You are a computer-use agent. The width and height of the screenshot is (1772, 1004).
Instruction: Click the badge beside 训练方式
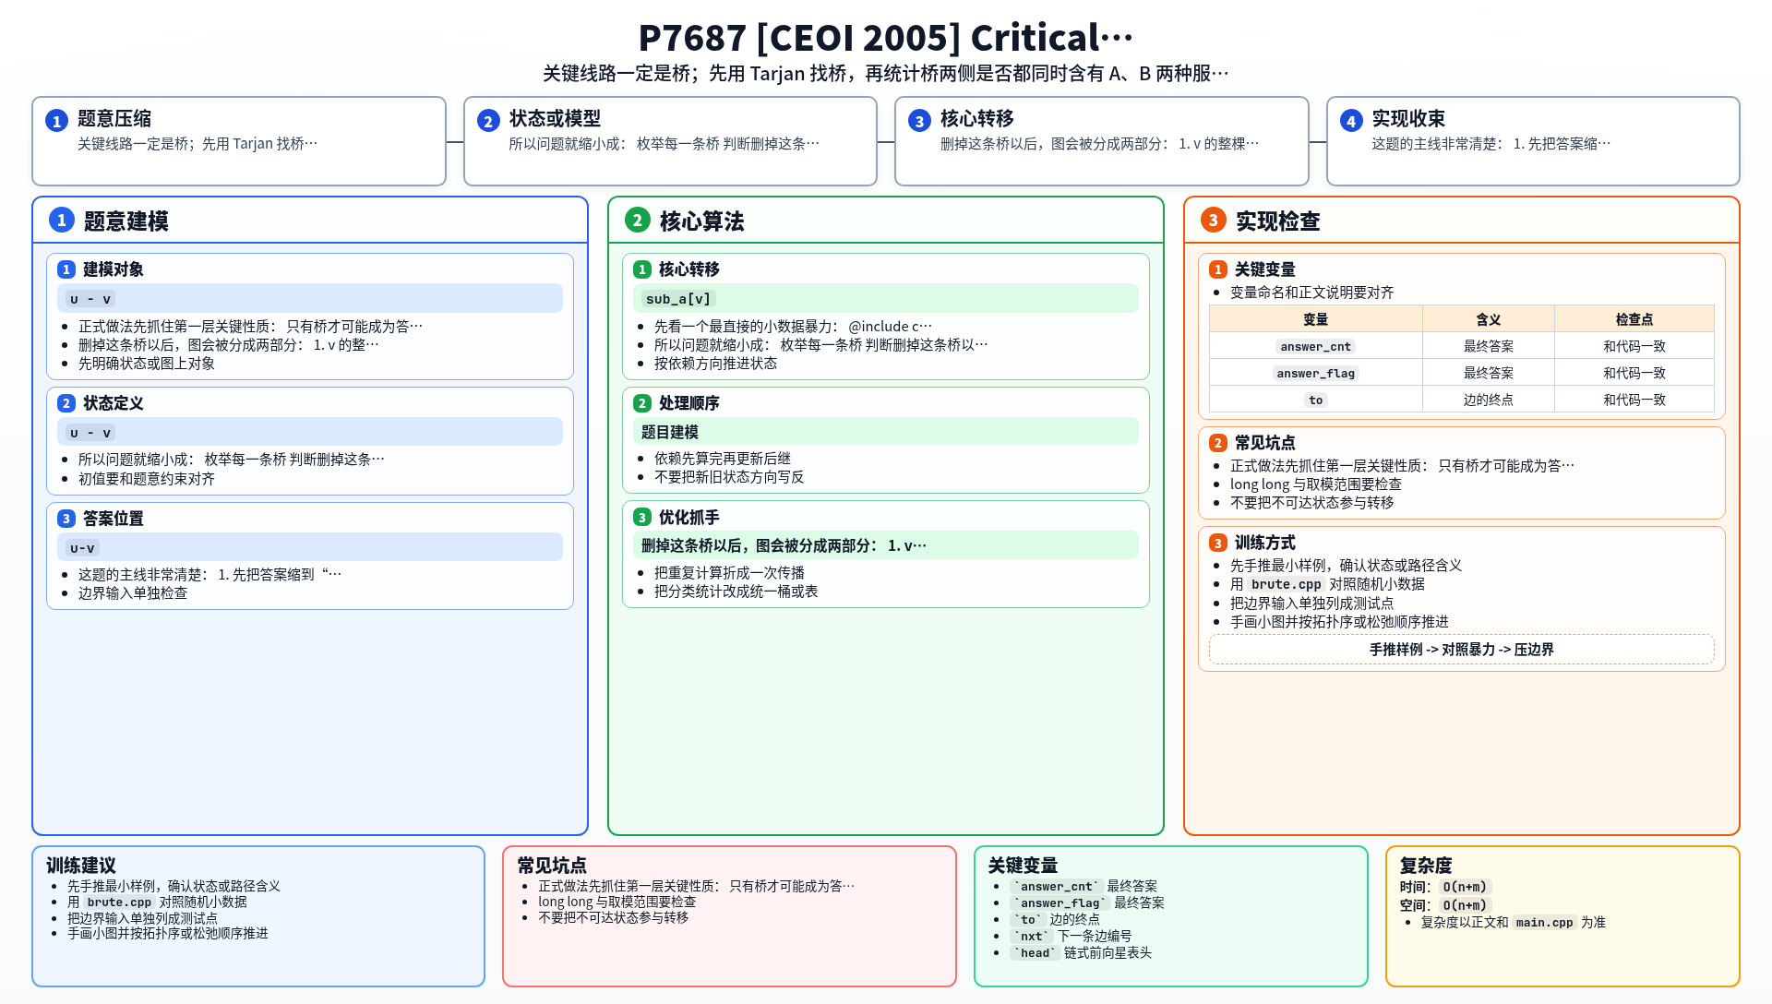1218,544
